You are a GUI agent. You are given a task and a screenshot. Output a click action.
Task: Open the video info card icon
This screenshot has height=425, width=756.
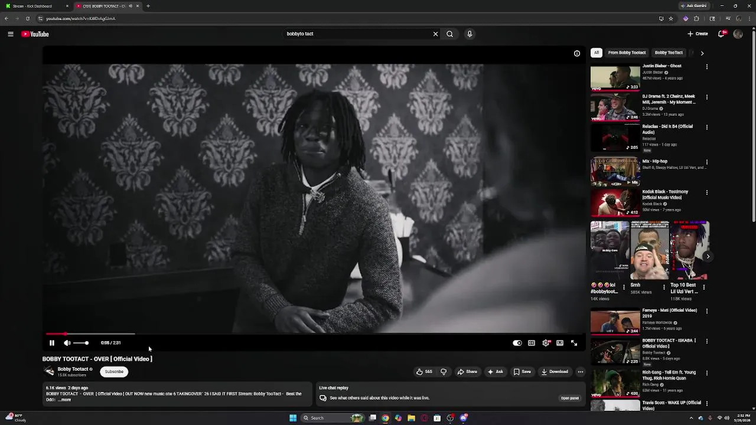point(577,53)
